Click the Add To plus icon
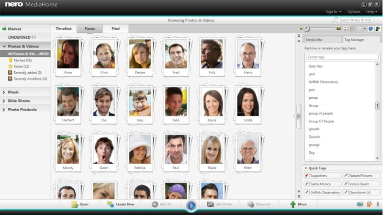The width and height of the screenshot is (383, 215). (x=155, y=204)
